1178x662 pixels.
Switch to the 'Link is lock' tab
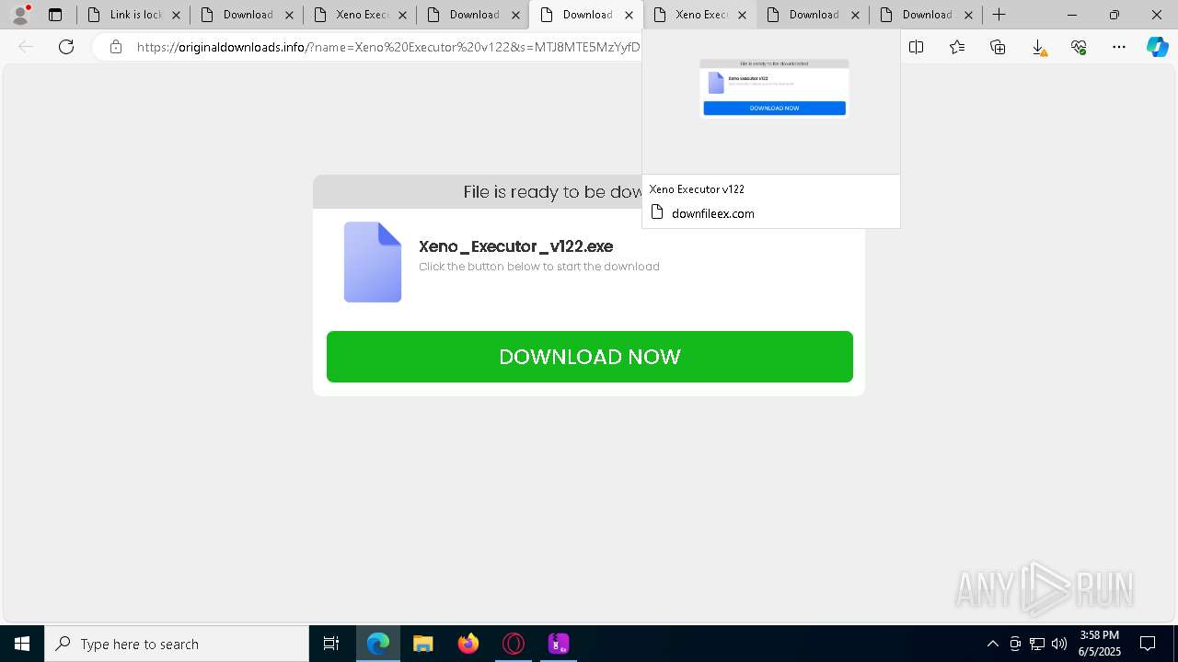[133, 15]
